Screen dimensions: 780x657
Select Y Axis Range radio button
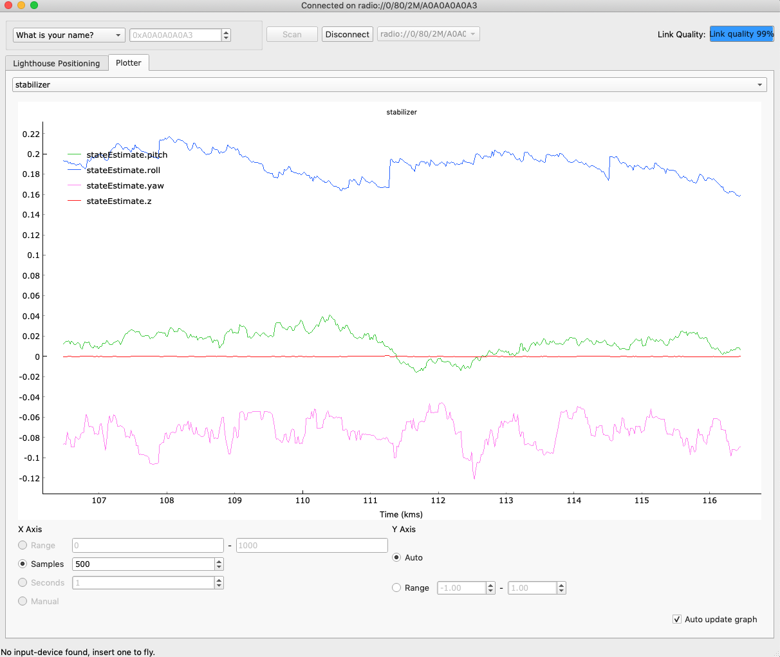pyautogui.click(x=396, y=588)
